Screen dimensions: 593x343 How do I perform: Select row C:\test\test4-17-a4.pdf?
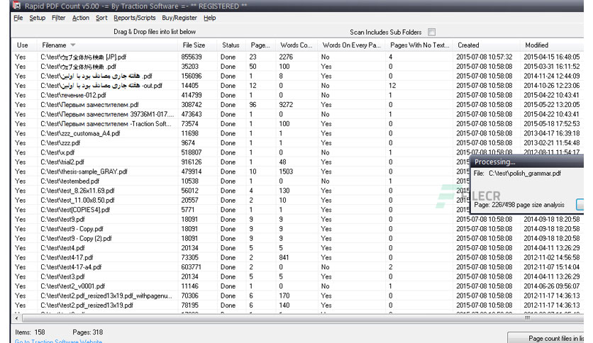(x=297, y=267)
